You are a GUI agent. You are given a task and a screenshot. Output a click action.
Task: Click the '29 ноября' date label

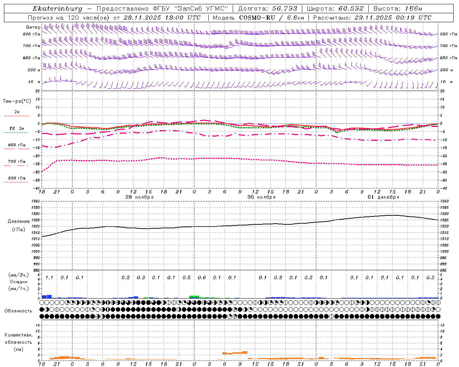[x=139, y=197]
